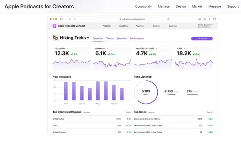This screenshot has width=241, height=142.
Task: Show the tab overview icon
Action: (x=215, y=19)
